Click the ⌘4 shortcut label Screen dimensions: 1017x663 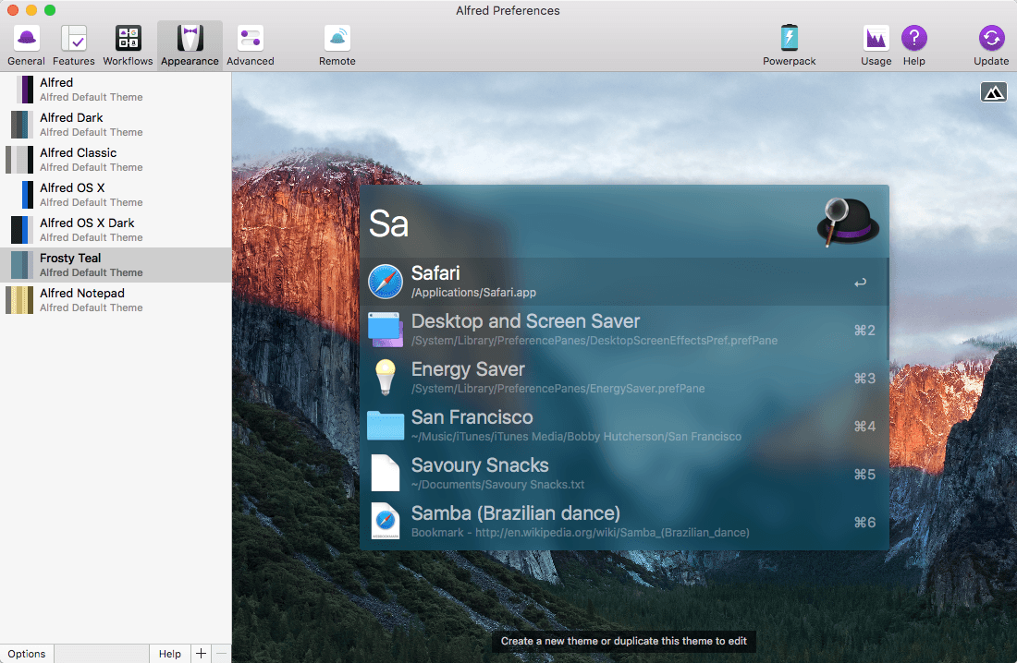tap(864, 427)
